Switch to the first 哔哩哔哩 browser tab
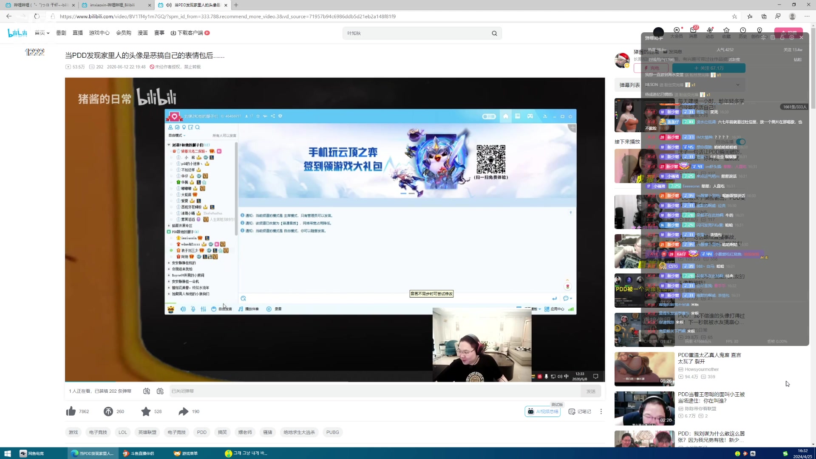Viewport: 816px width, 459px height. [40, 5]
